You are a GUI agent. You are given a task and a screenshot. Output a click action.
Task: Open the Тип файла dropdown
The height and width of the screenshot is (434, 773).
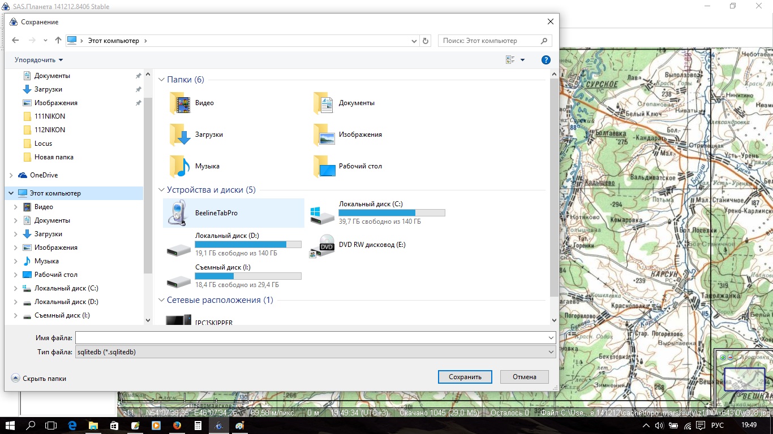[x=315, y=352]
